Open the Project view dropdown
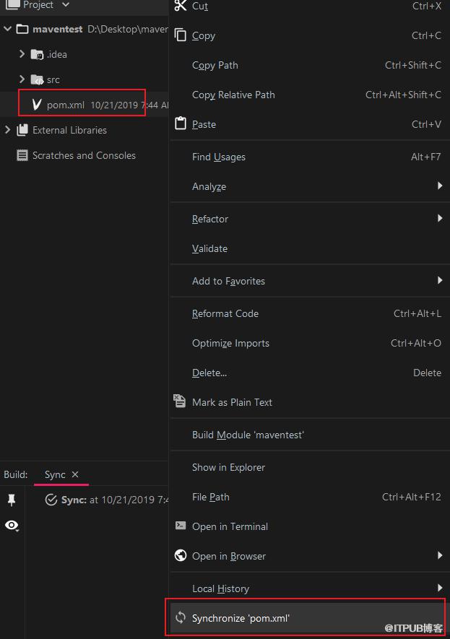Screen dimensions: 450x639 point(66,4)
